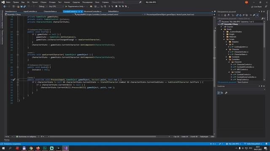Open the Windows Start menu

pyautogui.click(x=3, y=148)
